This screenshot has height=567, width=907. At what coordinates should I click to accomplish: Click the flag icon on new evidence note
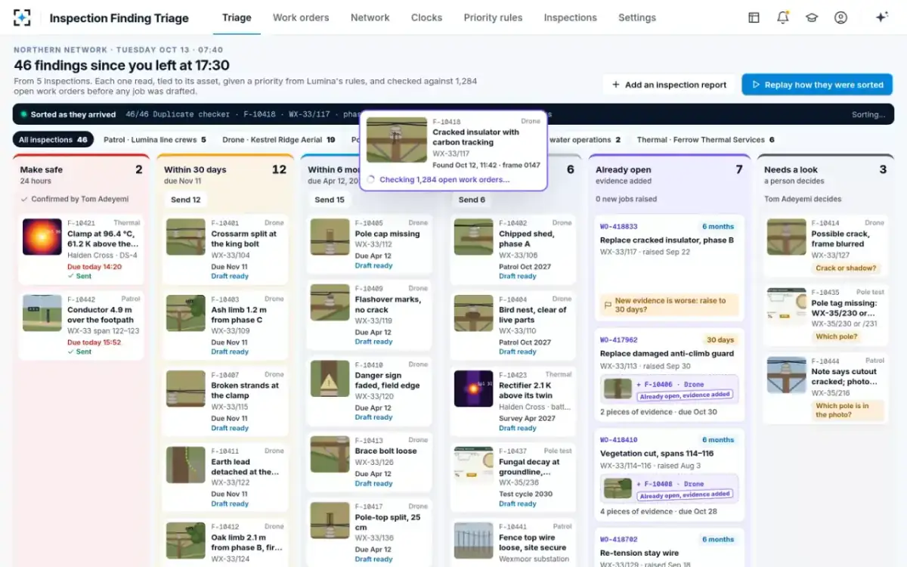point(607,305)
